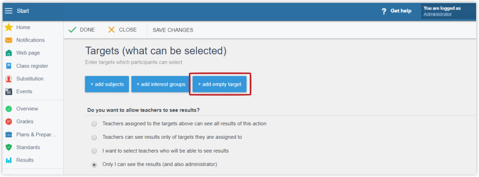This screenshot has height=177, width=479.
Task: Select Only I can see the results
Action: point(94,165)
